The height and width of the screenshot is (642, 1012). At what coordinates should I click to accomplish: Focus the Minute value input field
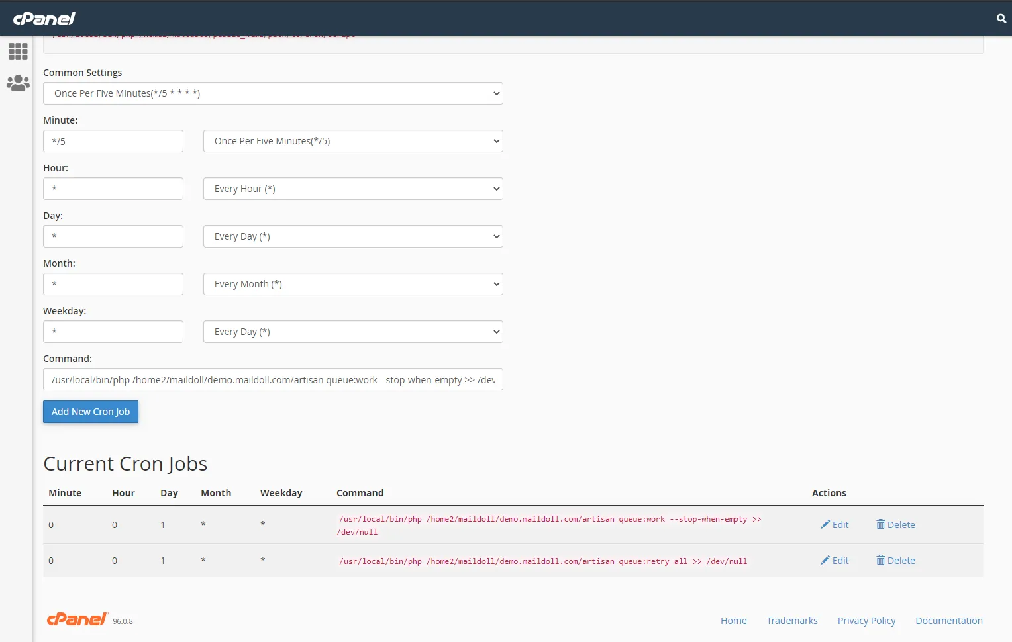pos(113,141)
